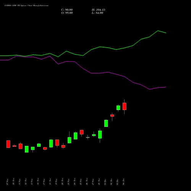
Task: Click the green candlestick for 24 Nov
Action: 76,136
